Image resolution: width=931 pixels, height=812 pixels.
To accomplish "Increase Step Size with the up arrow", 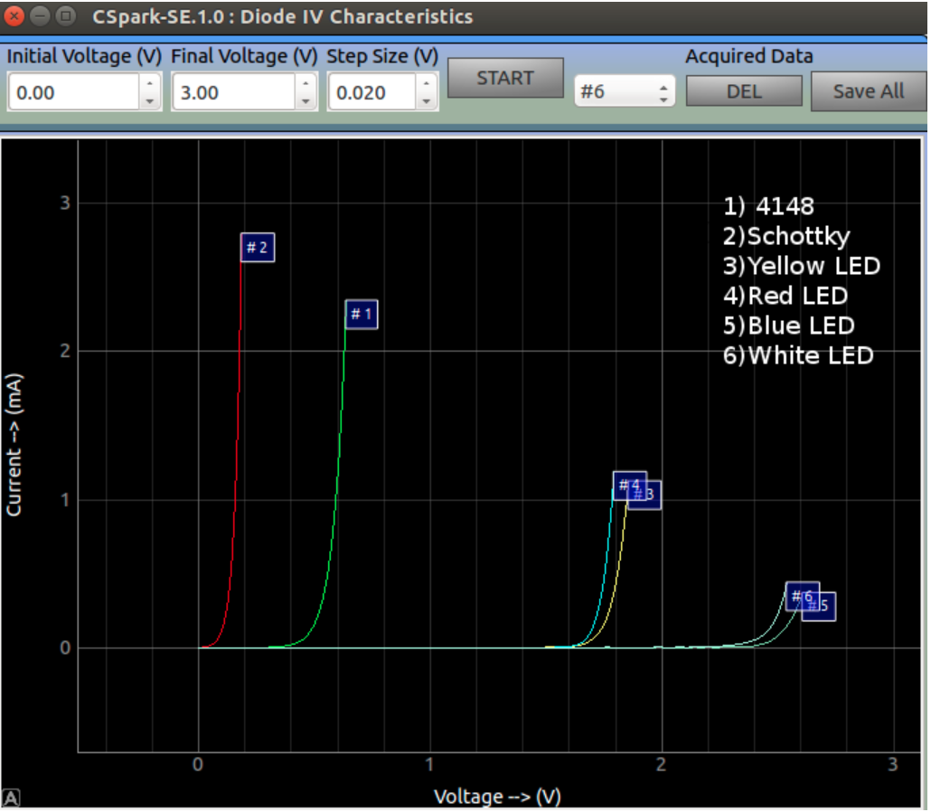I will (x=427, y=83).
